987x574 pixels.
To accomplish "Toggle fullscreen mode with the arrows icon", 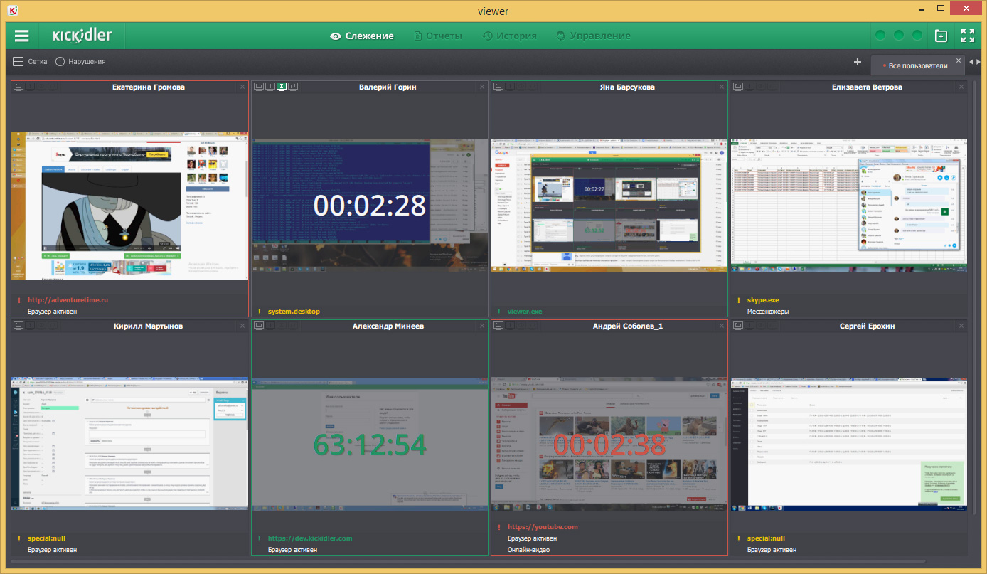I will (968, 36).
